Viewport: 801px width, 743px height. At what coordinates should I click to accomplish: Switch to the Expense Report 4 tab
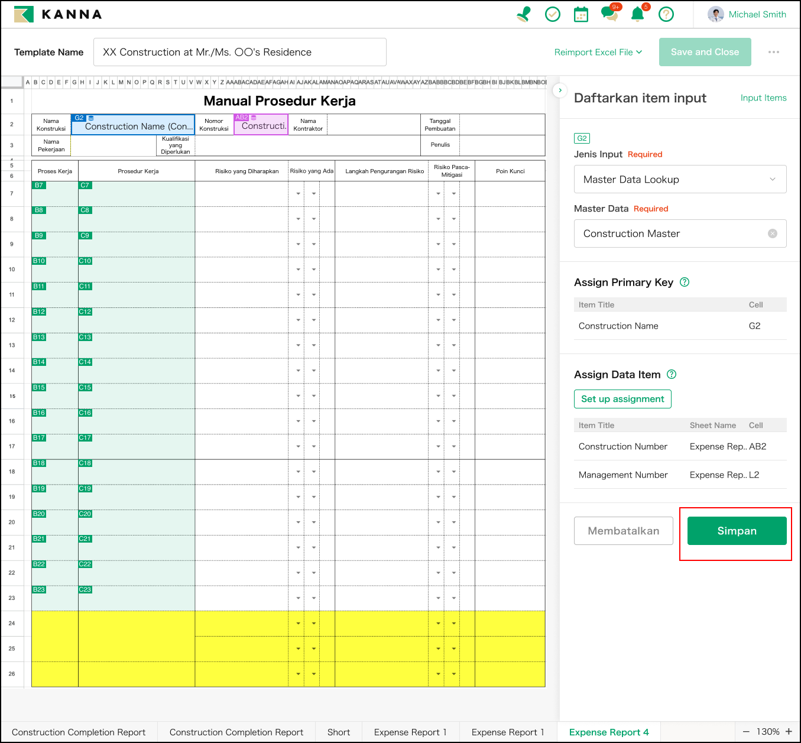(x=609, y=732)
